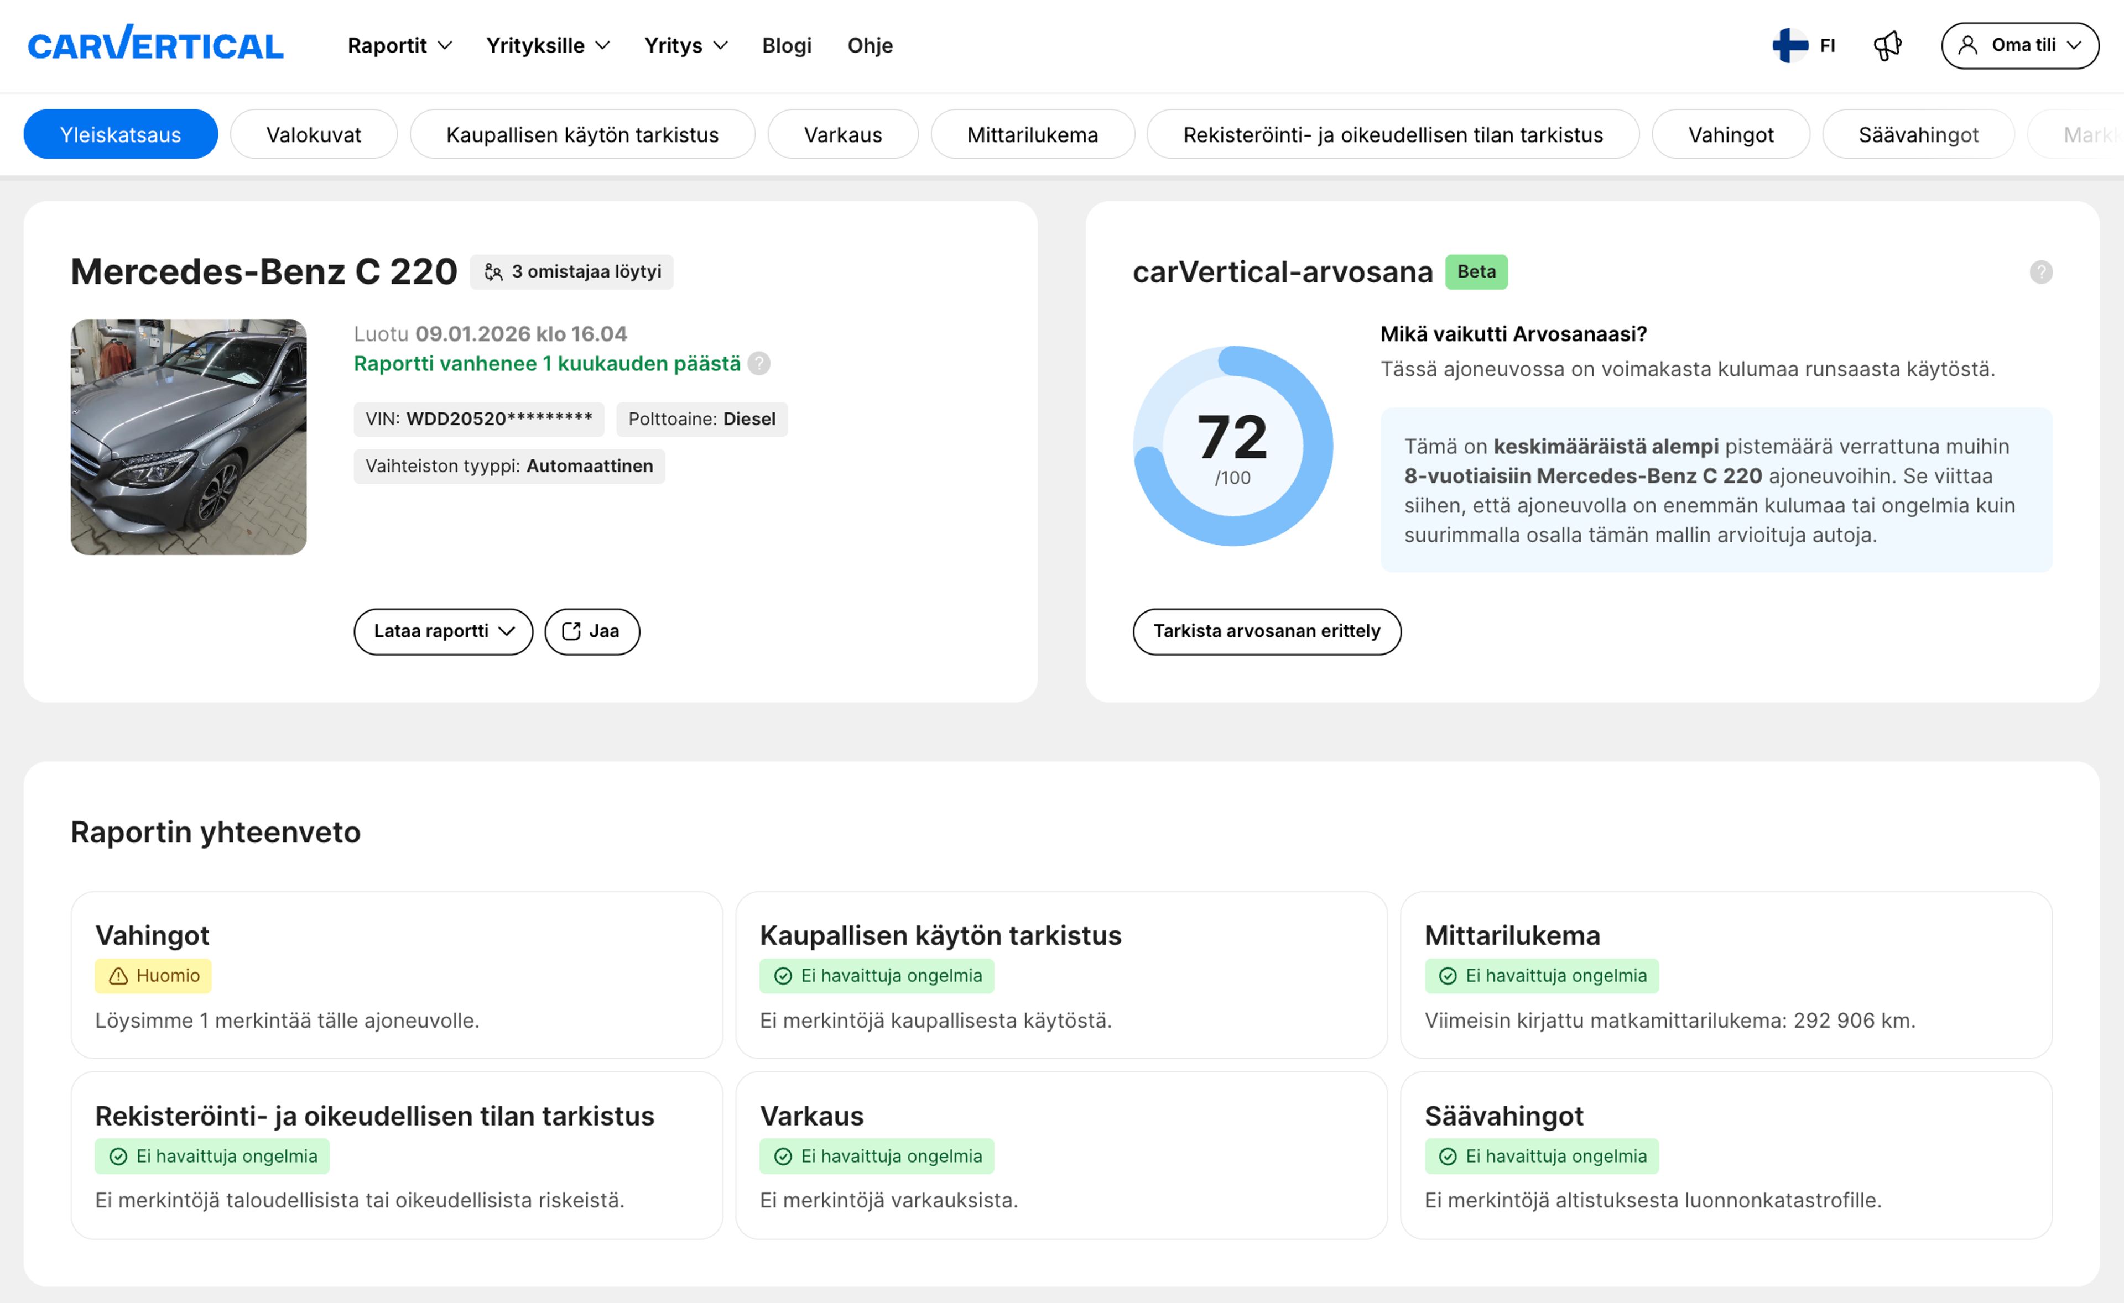Open the Yritys menu chevron

click(721, 46)
